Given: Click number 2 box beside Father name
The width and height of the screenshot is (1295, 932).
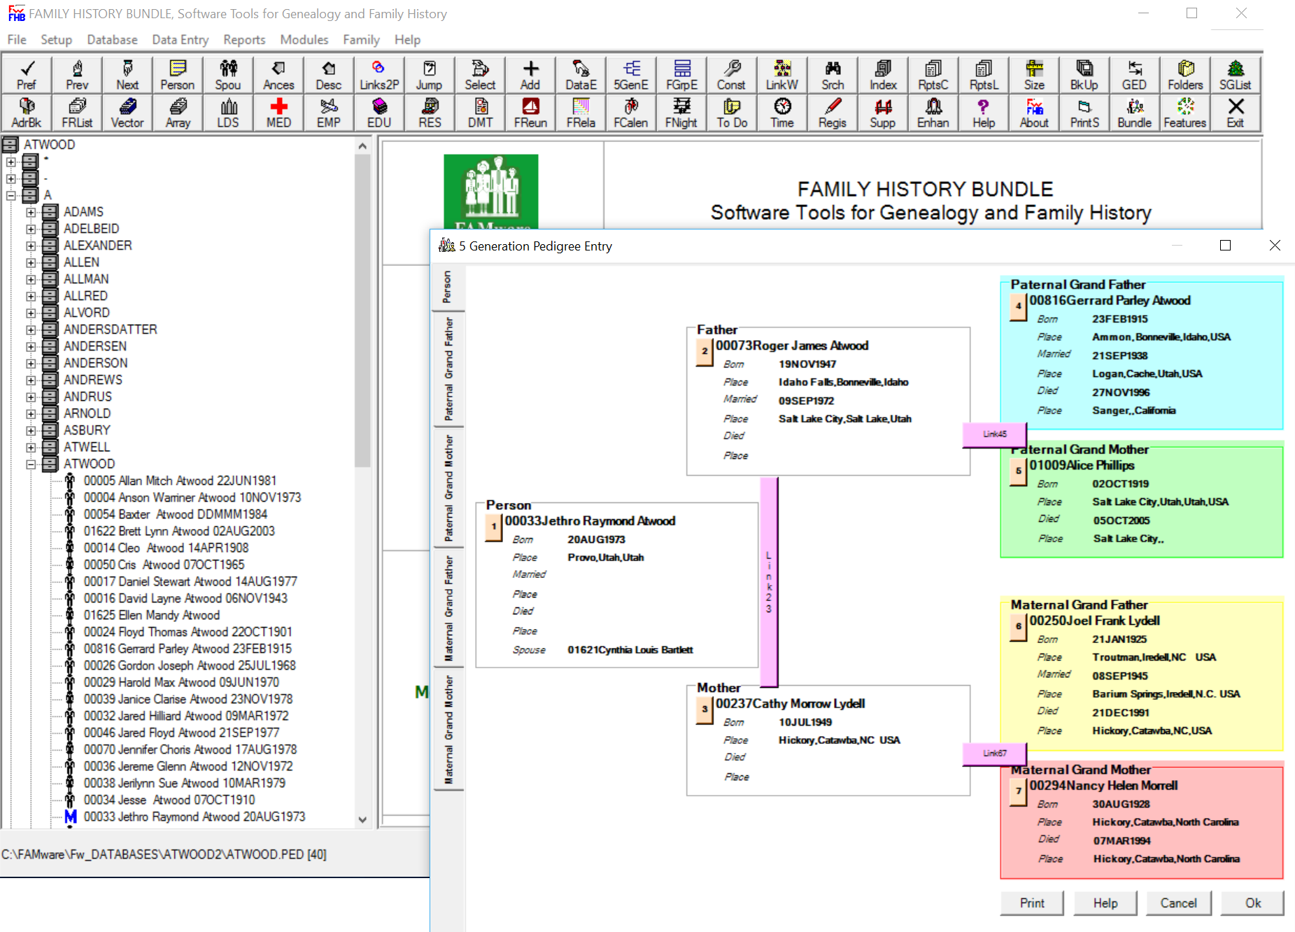Looking at the screenshot, I should point(705,351).
